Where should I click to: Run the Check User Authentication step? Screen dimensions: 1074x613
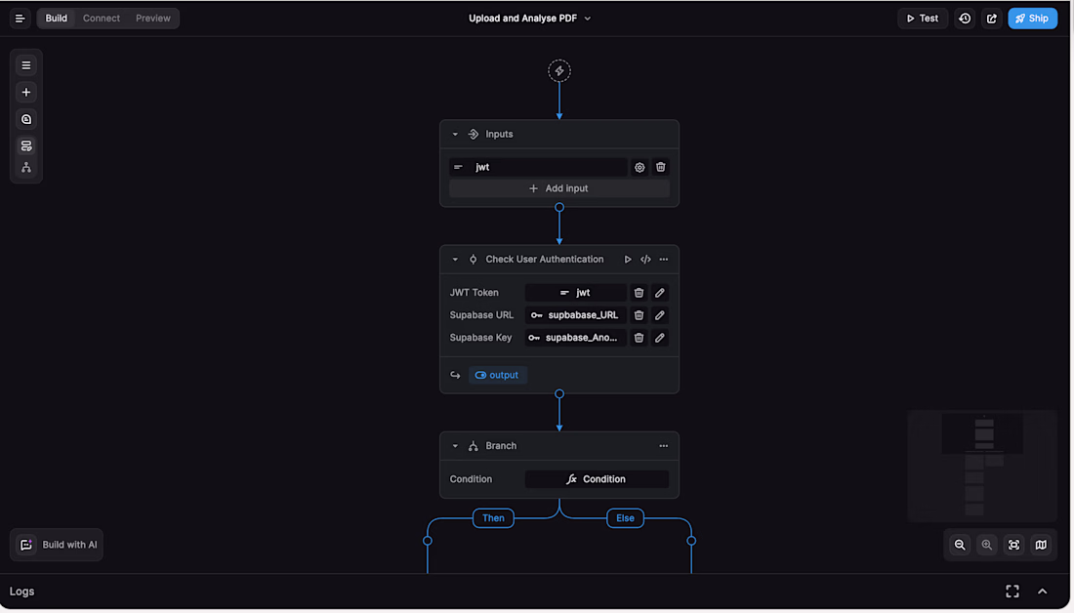pyautogui.click(x=628, y=260)
